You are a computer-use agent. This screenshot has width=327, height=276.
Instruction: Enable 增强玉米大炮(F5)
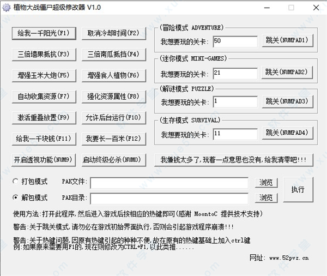(x=44, y=75)
